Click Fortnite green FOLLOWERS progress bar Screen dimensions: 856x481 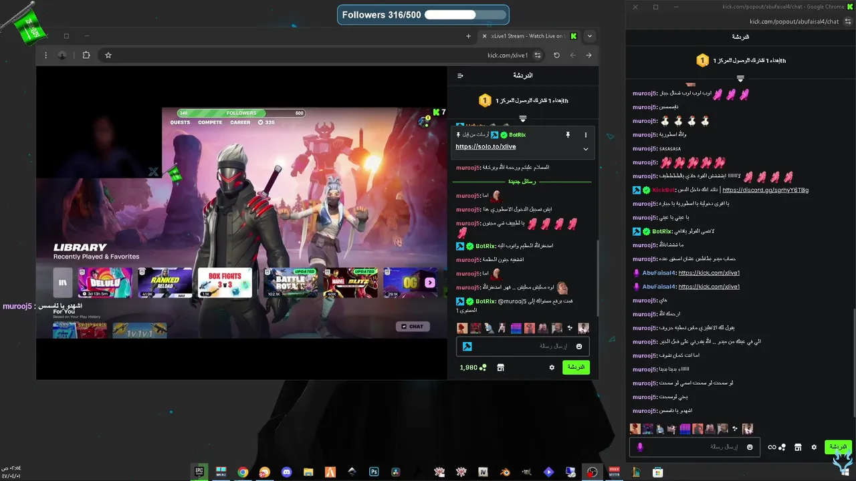[241, 113]
